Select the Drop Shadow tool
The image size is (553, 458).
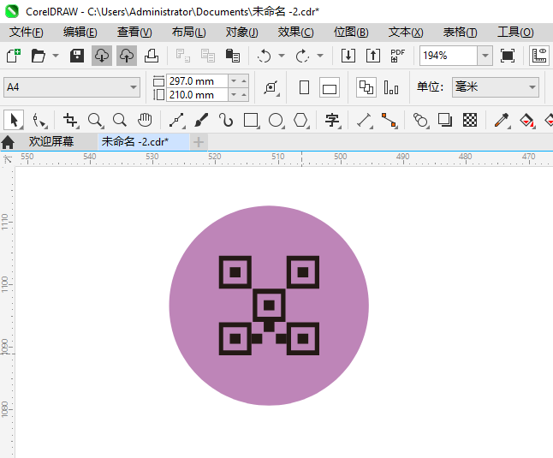(445, 120)
